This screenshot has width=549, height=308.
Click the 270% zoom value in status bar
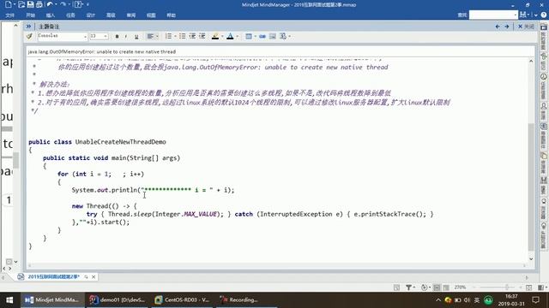460,287
